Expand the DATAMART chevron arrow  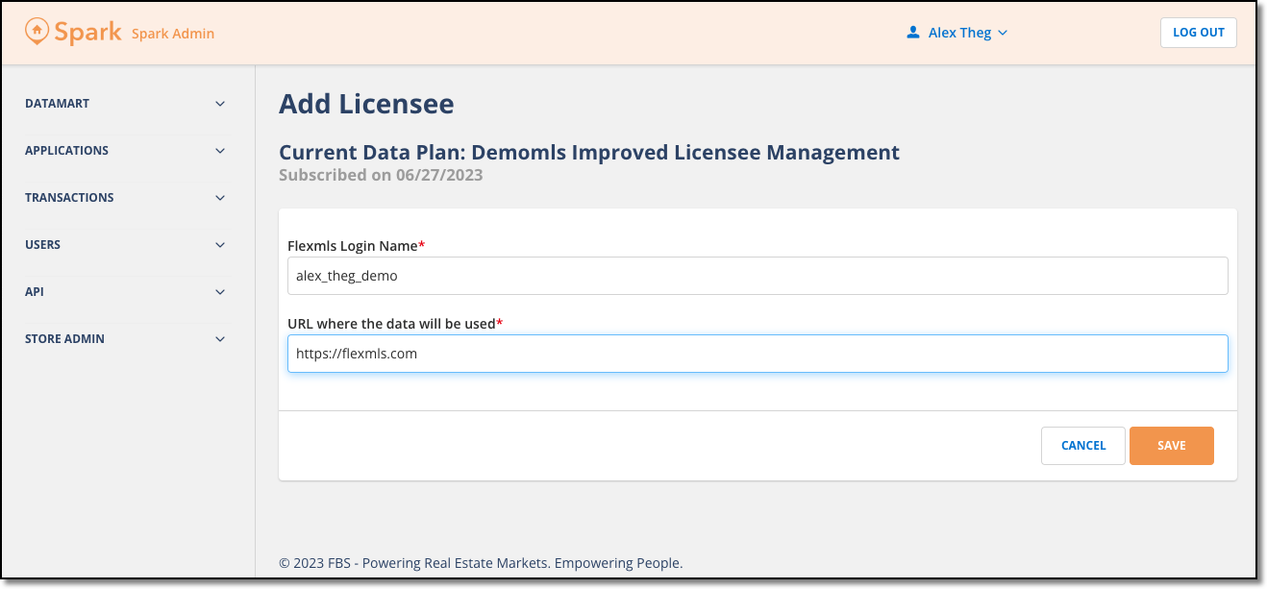click(x=220, y=104)
